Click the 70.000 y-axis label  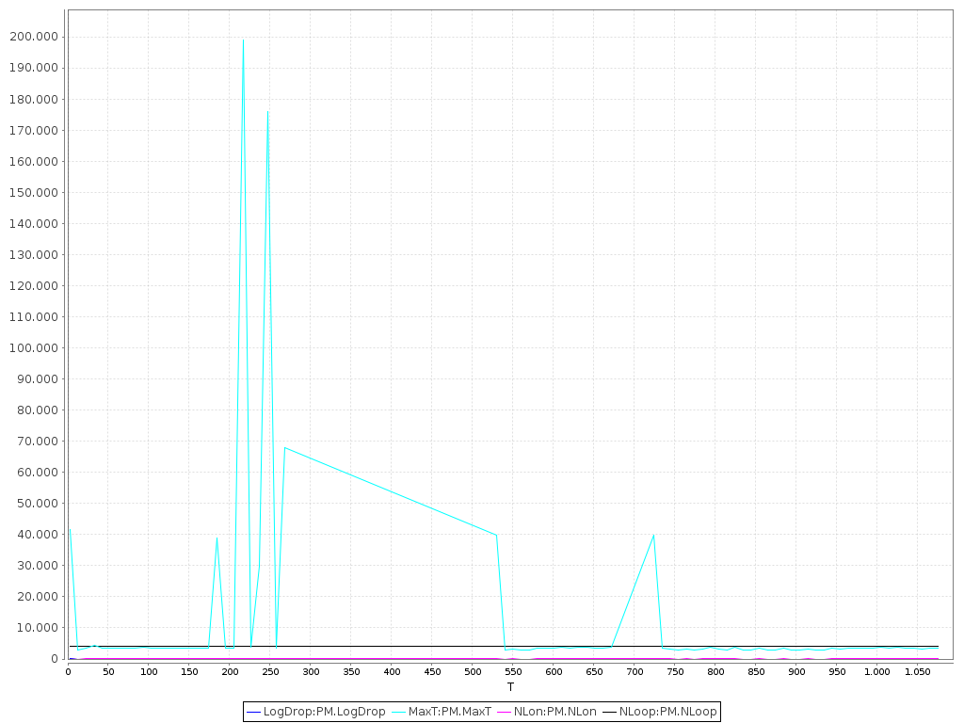pyautogui.click(x=37, y=442)
